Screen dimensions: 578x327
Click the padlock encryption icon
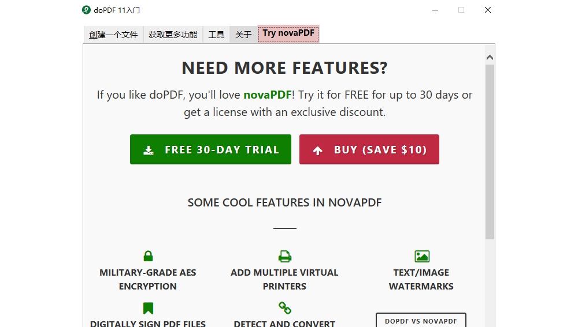point(148,256)
